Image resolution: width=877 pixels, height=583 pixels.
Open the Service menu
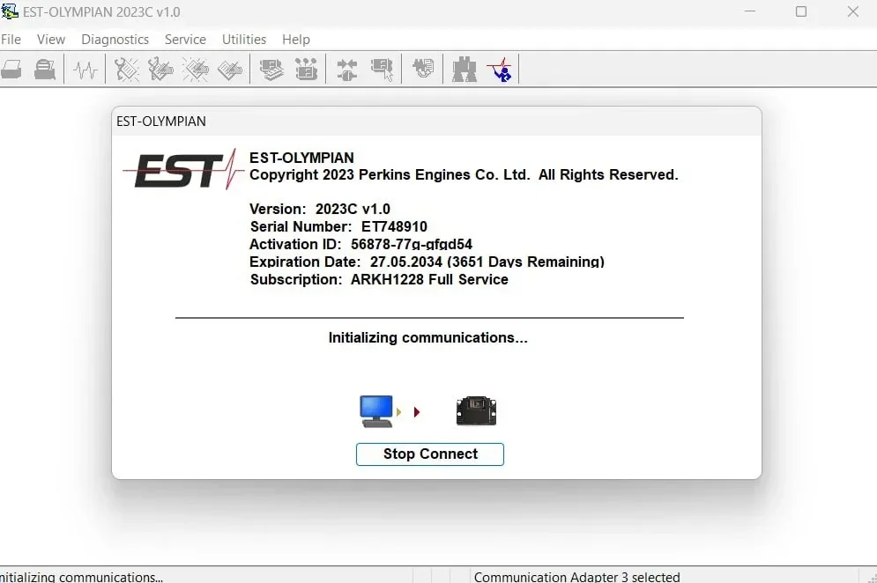point(185,39)
